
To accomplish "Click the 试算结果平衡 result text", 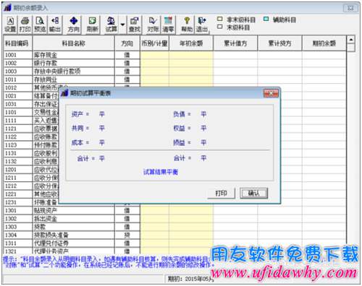I will point(161,172).
